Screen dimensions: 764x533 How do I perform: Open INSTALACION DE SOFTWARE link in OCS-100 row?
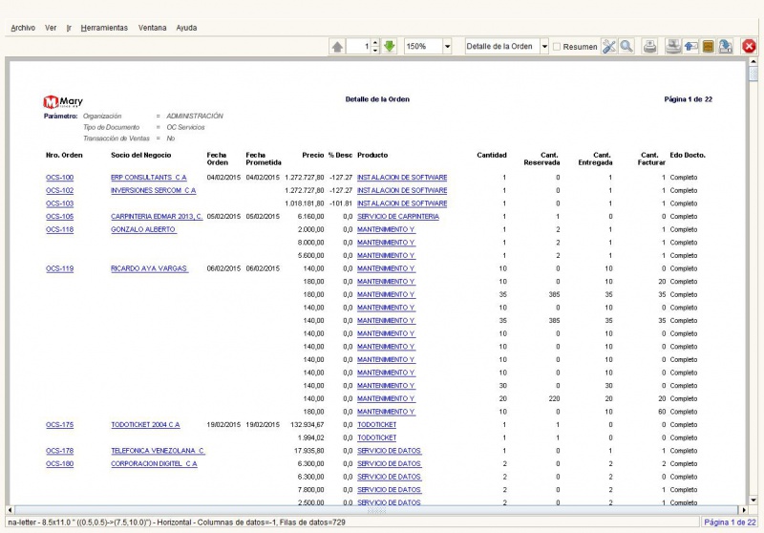tap(402, 178)
